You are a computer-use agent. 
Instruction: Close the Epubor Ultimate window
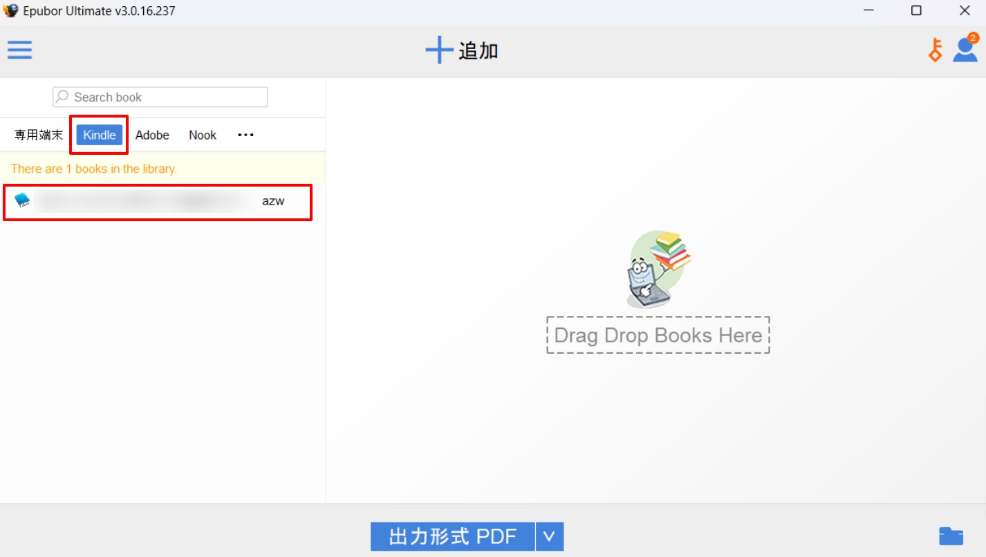pyautogui.click(x=965, y=10)
